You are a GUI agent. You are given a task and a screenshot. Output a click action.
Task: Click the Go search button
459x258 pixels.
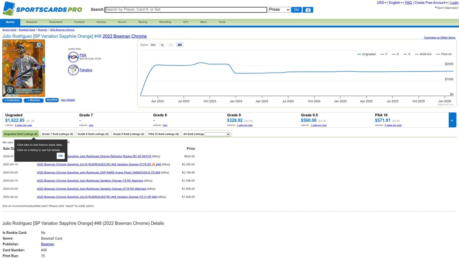pos(296,10)
